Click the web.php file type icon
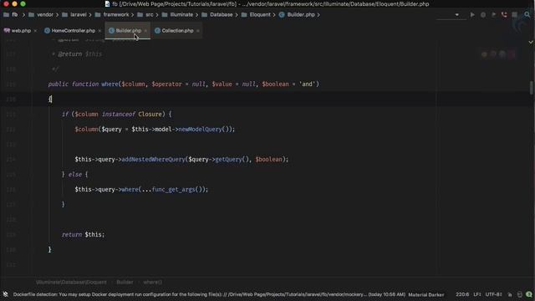Image resolution: width=535 pixels, height=301 pixels. pos(7,30)
